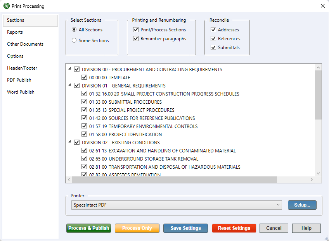Open the Printer dropdown showing SpecsIntact PDF
The image size is (329, 241).
click(x=177, y=205)
